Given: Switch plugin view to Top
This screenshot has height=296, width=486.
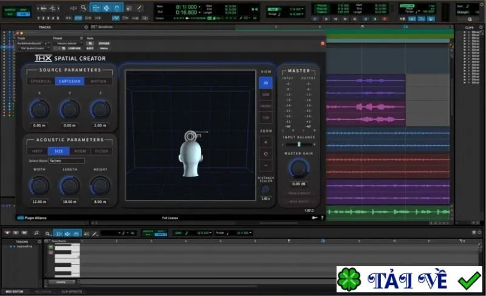Looking at the screenshot, I should point(265,118).
